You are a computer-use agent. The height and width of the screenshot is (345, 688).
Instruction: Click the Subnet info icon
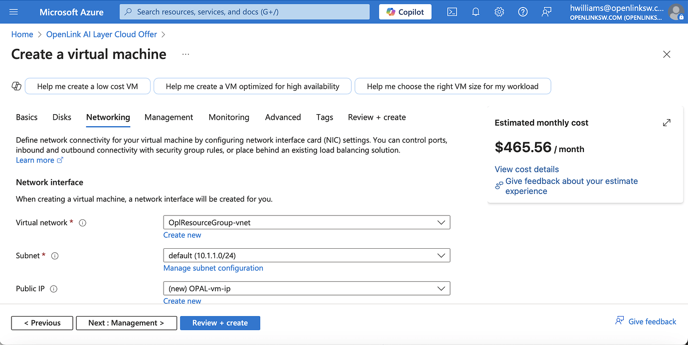(55, 256)
